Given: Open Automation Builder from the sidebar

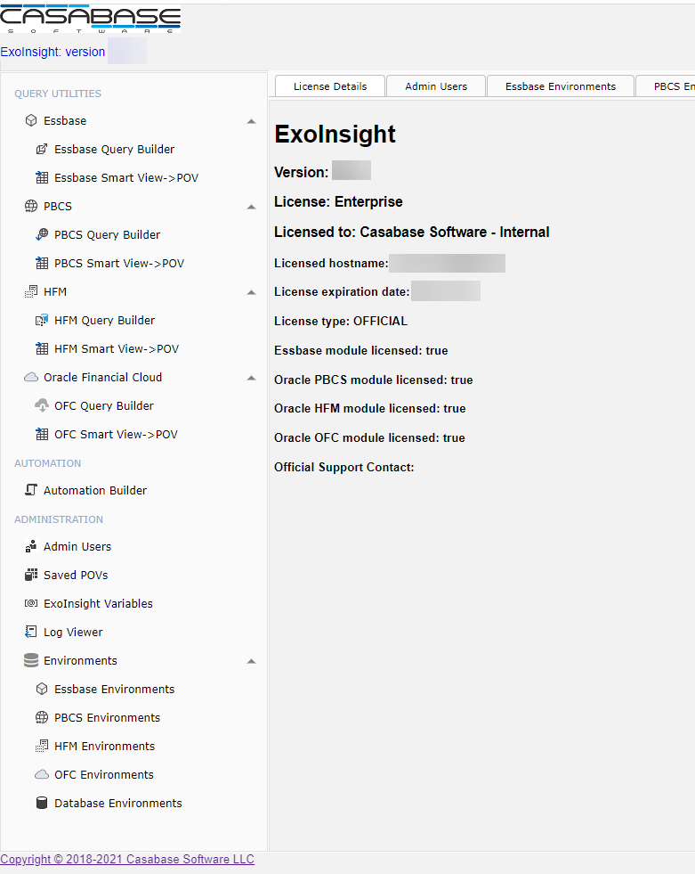Looking at the screenshot, I should point(95,490).
